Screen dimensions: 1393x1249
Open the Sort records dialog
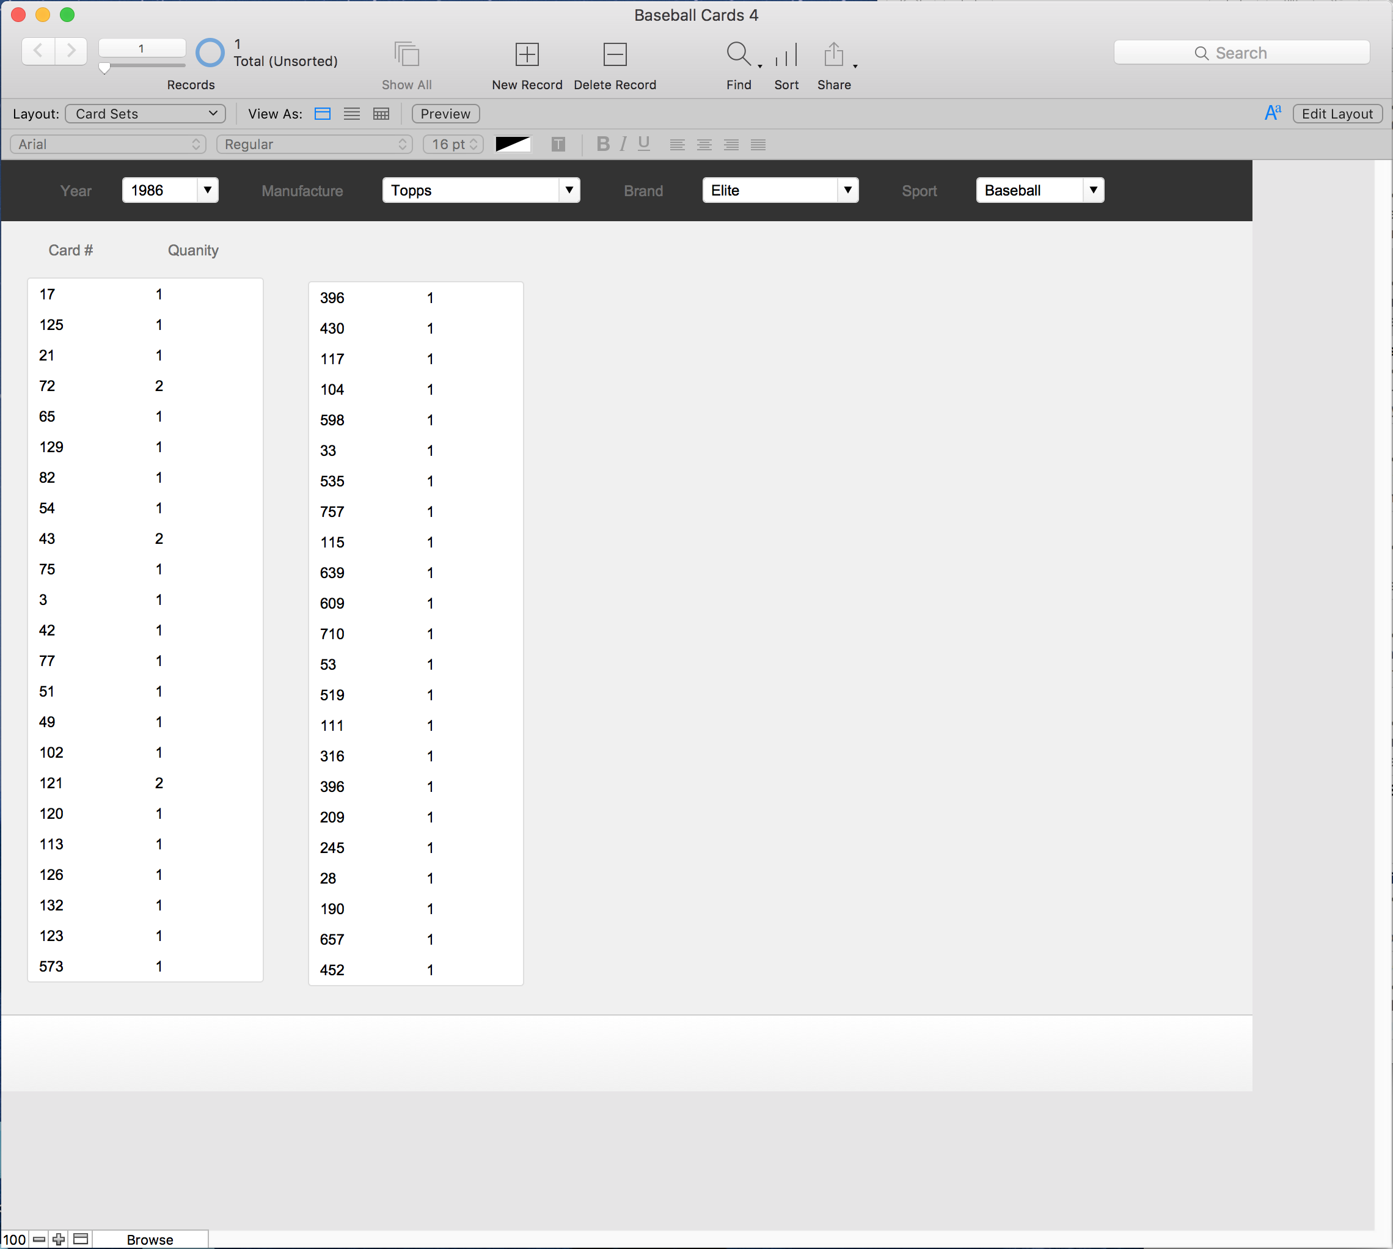point(786,55)
